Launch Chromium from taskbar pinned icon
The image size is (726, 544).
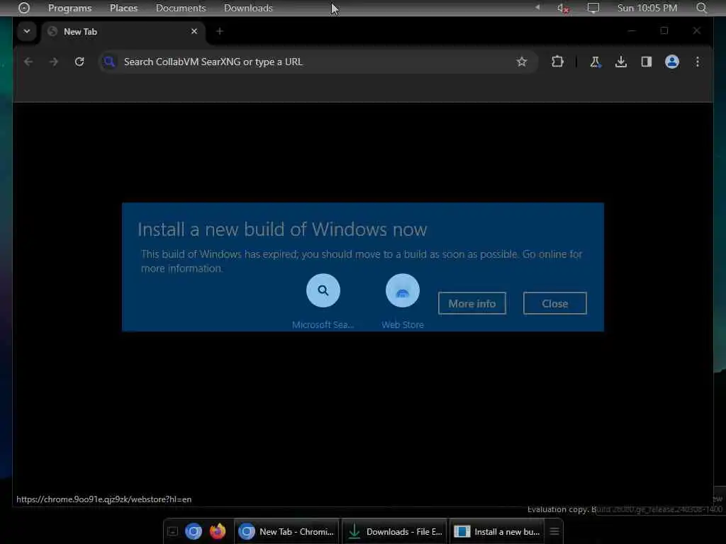click(194, 531)
